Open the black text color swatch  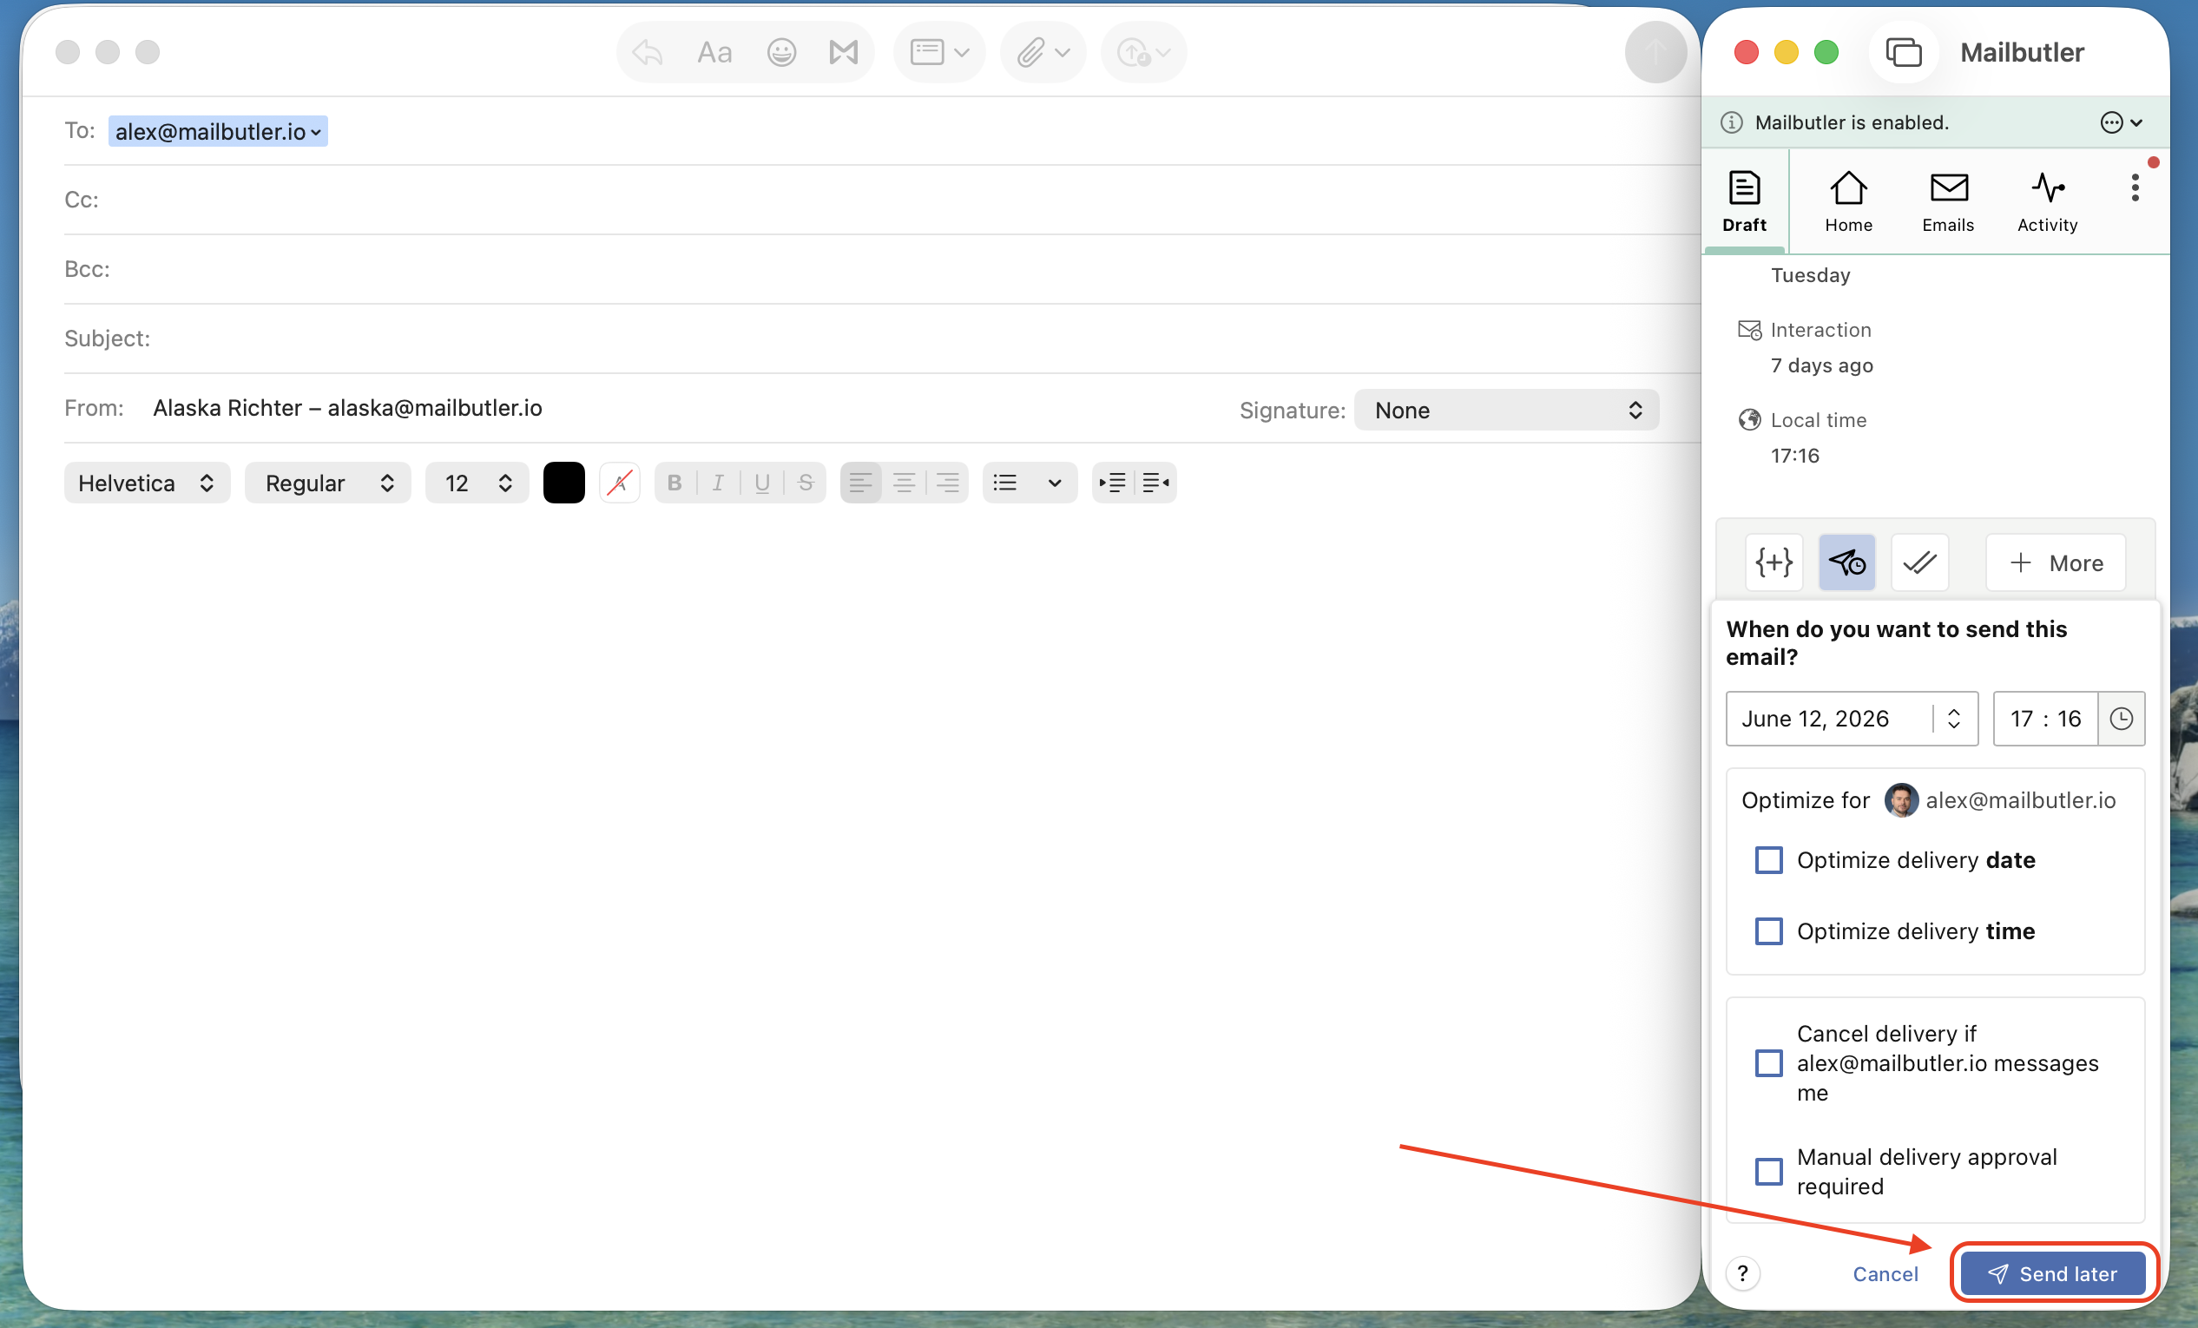563,483
